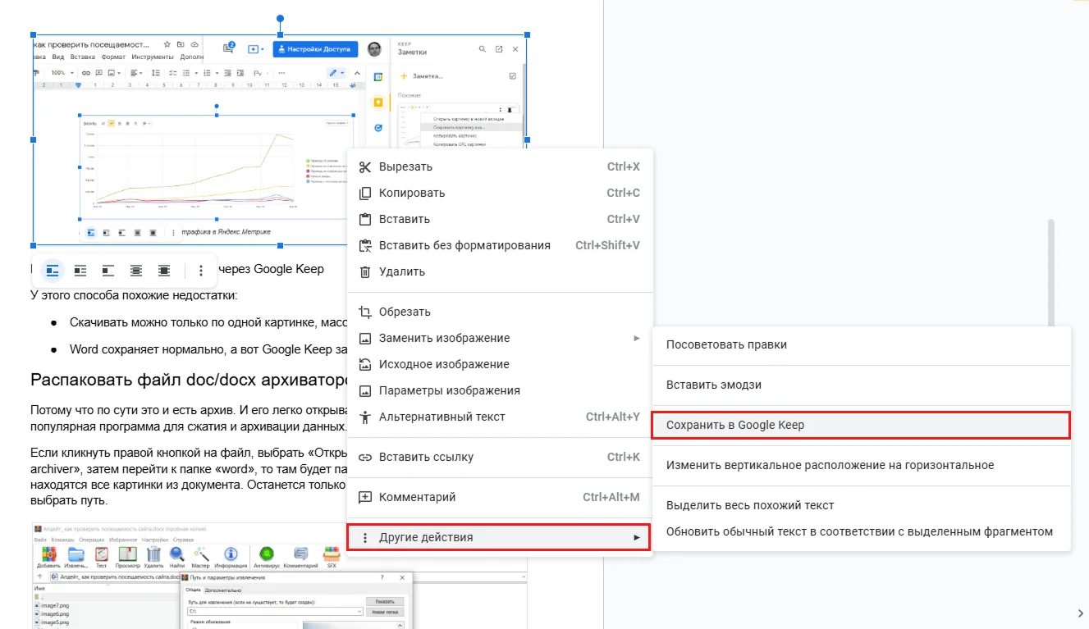The height and width of the screenshot is (629, 1089).
Task: Click the paragraph starting Если кликнуть правой кнопкой
Action: coord(189,477)
